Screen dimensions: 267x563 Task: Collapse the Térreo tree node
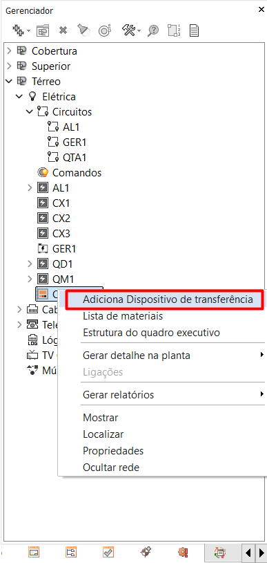click(x=10, y=82)
